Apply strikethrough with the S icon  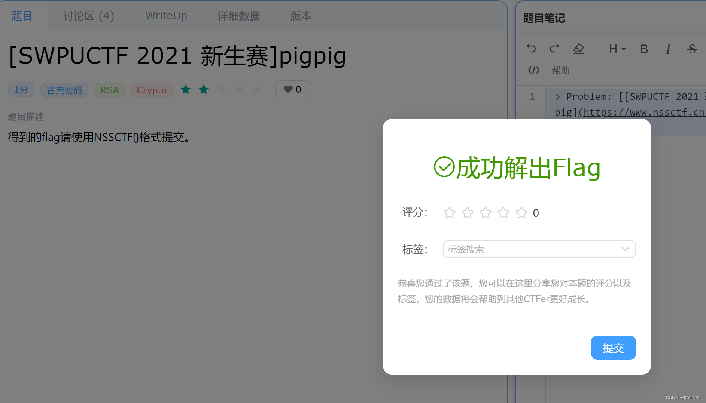click(692, 49)
